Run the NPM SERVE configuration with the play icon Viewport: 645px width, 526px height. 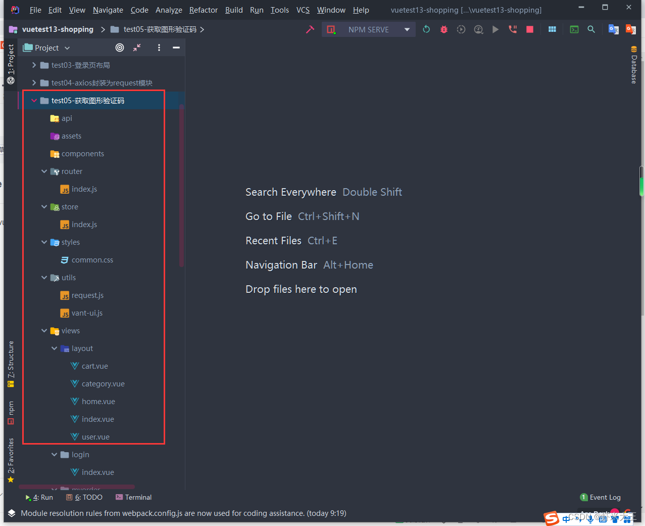(x=495, y=29)
